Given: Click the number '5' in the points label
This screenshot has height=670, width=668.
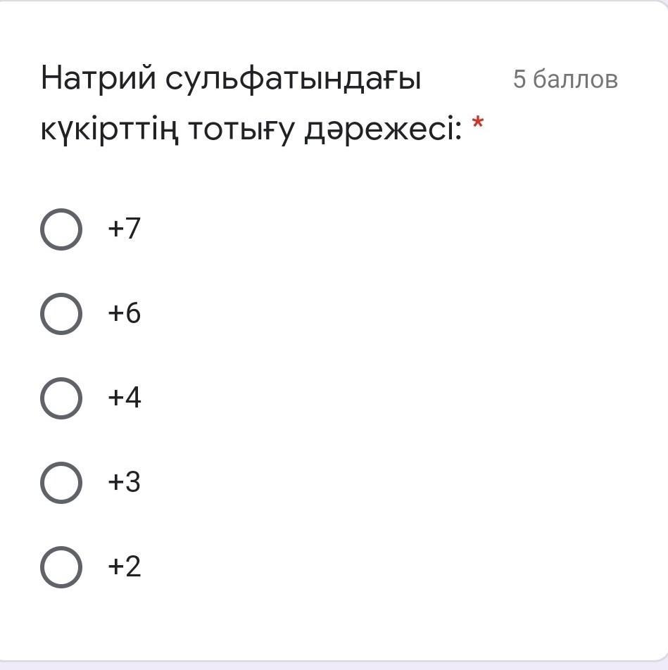Looking at the screenshot, I should pos(519,80).
